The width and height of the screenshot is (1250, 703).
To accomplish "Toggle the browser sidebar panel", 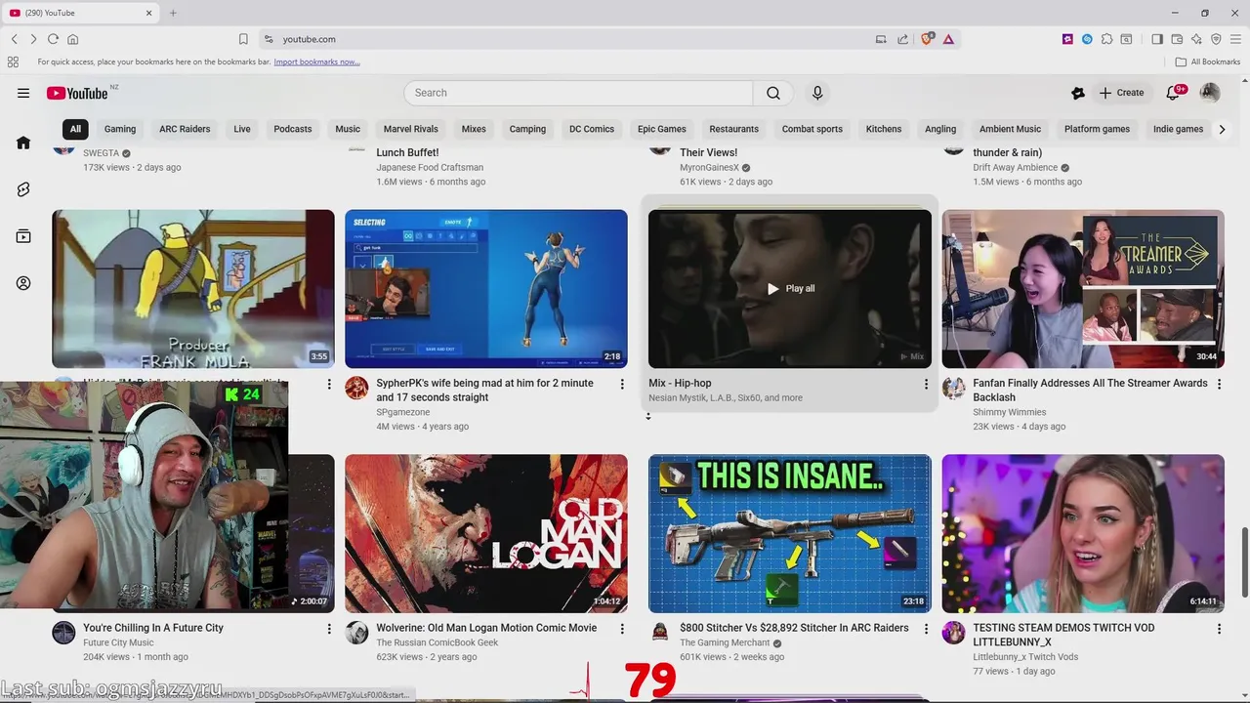I will coord(1157,39).
